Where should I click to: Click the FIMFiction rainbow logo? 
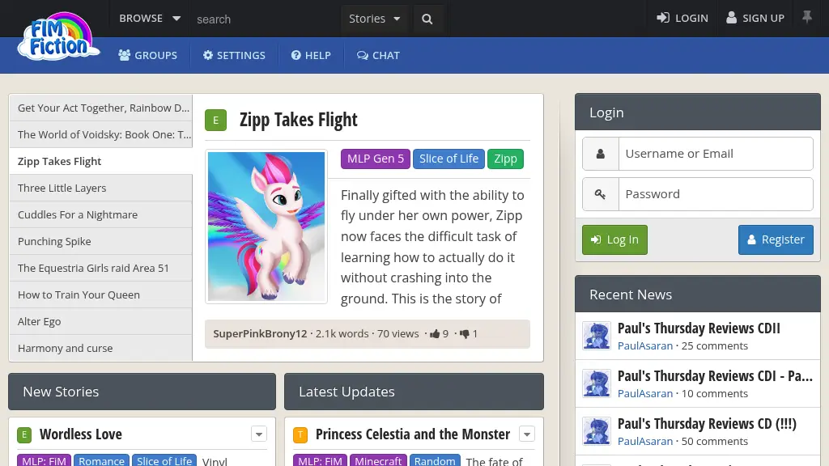point(58,38)
